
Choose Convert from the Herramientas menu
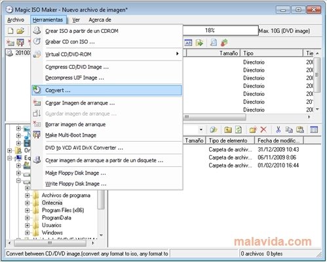[x=107, y=90]
